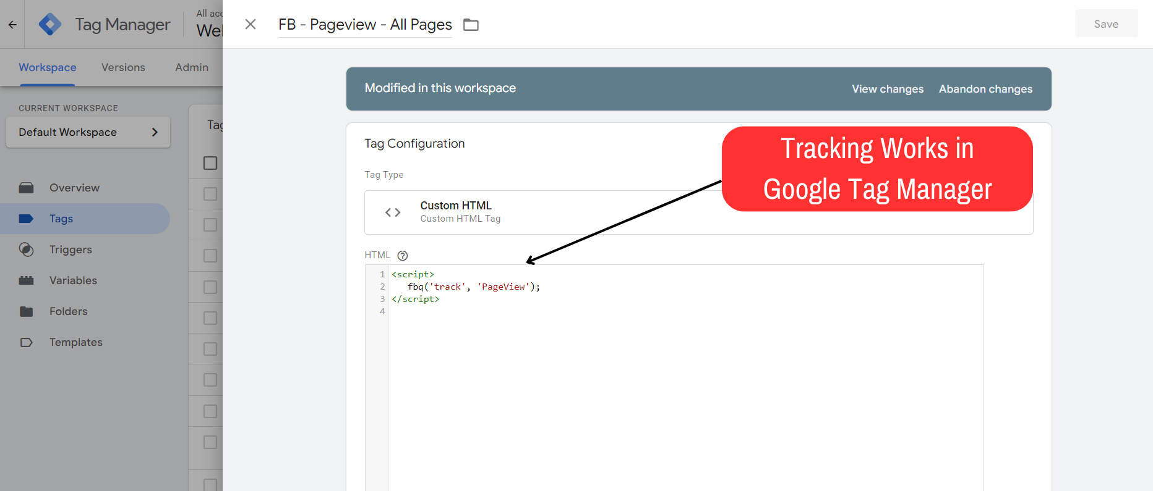Click the Modified in this workspace banner text
The width and height of the screenshot is (1153, 491).
click(x=440, y=88)
